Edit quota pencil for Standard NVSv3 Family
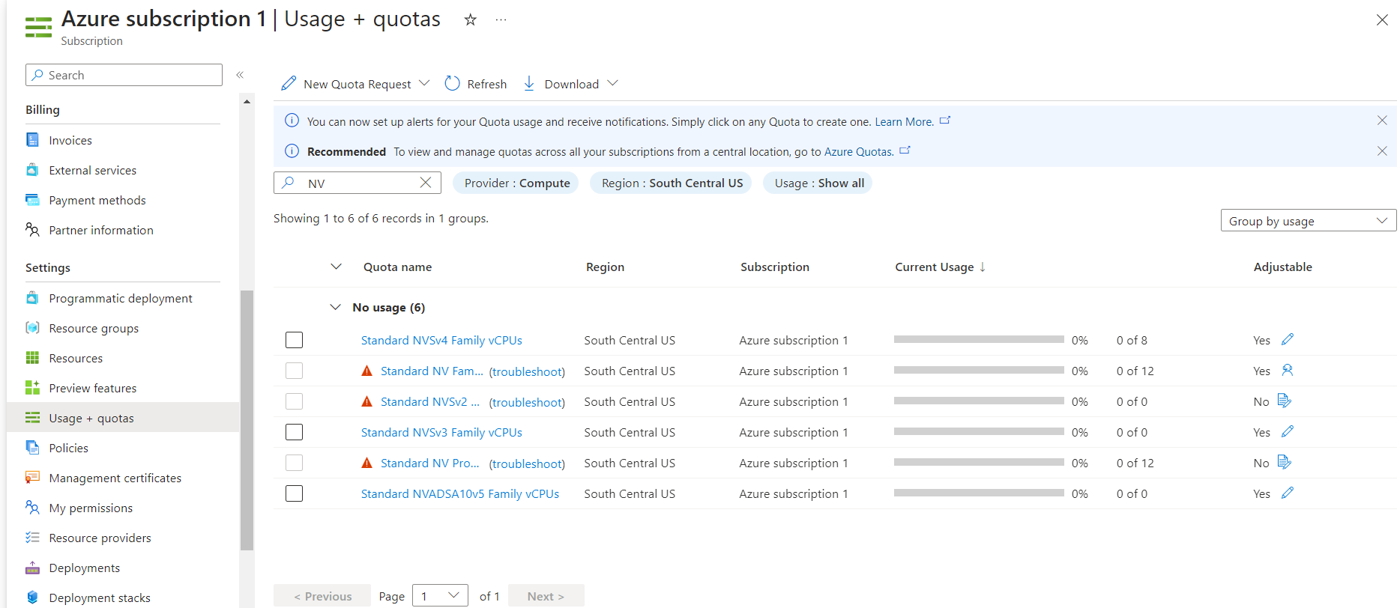The image size is (1400, 608). pos(1288,431)
